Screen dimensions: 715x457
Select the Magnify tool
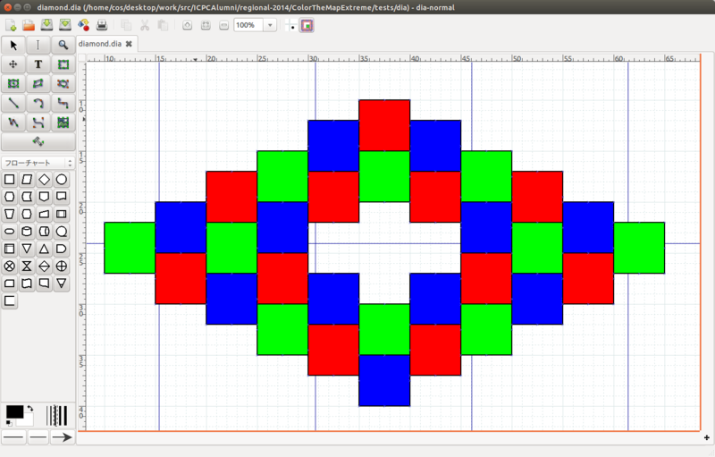point(63,45)
